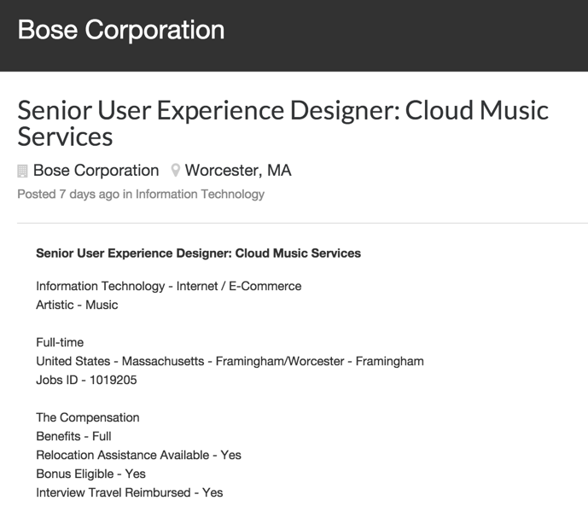
Task: Click the Full-time employment type text
Action: [60, 342]
